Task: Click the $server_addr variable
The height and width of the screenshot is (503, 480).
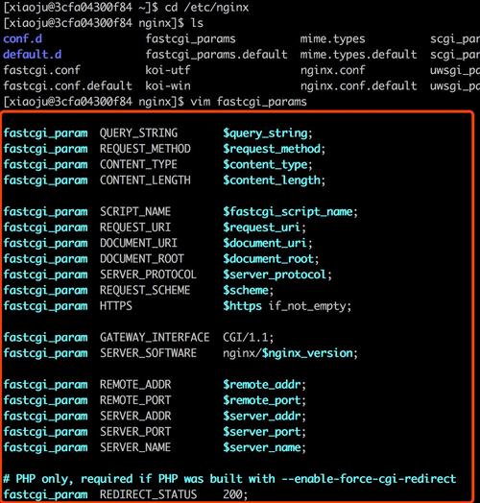Action: 262,416
